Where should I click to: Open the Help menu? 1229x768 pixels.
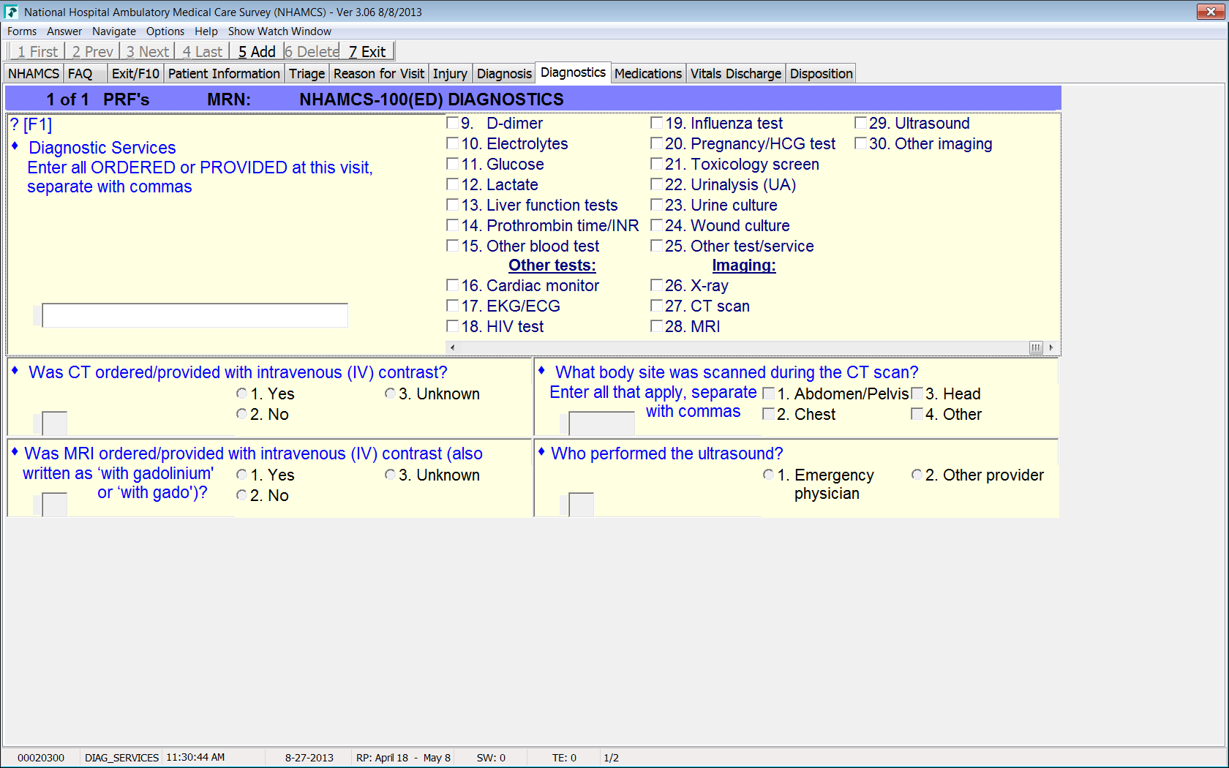(x=206, y=31)
